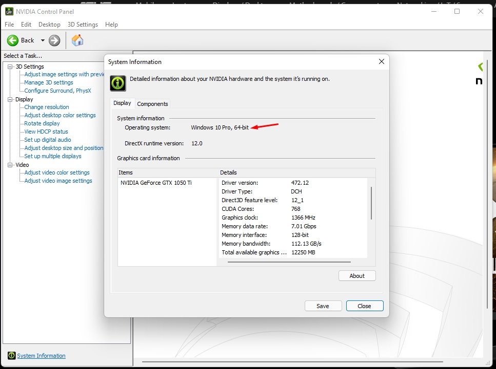Open Set up multiple displays
The height and width of the screenshot is (369, 496).
pos(52,156)
